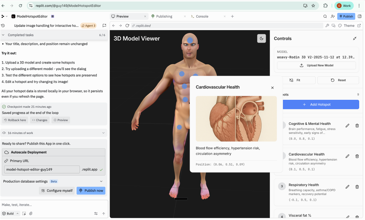This screenshot has height=220, width=365.
Task: Delete the Cardiovascular Health hotspot
Action: (x=357, y=156)
